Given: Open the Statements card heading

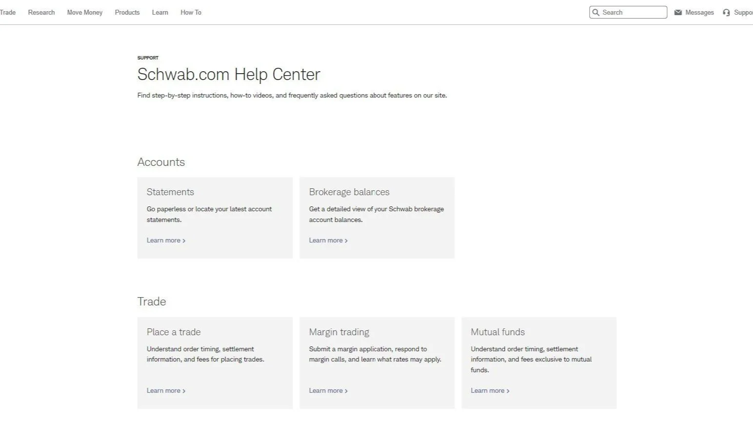Looking at the screenshot, I should [170, 192].
